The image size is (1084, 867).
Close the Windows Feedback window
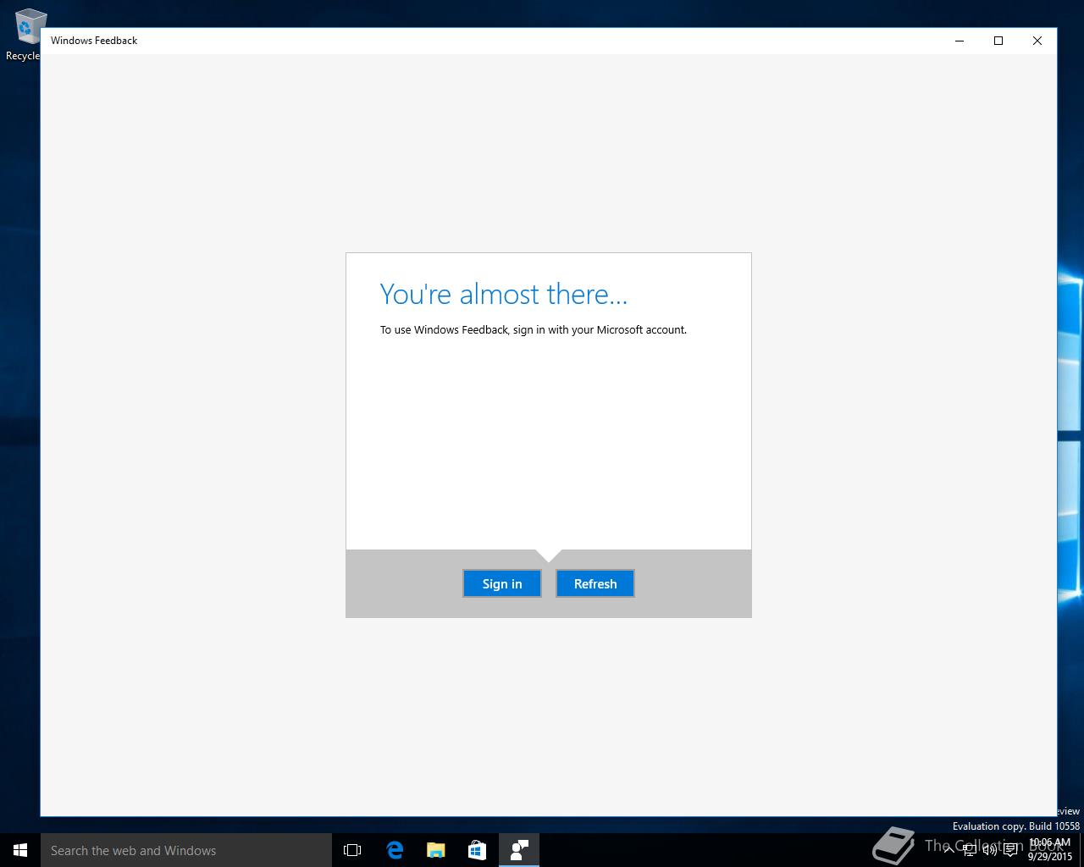[1037, 41]
